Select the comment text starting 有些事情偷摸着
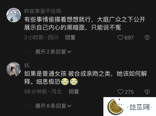This screenshot has width=156, height=116. pyautogui.click(x=85, y=24)
